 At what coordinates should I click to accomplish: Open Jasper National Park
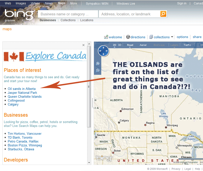pyautogui.click(x=22, y=93)
